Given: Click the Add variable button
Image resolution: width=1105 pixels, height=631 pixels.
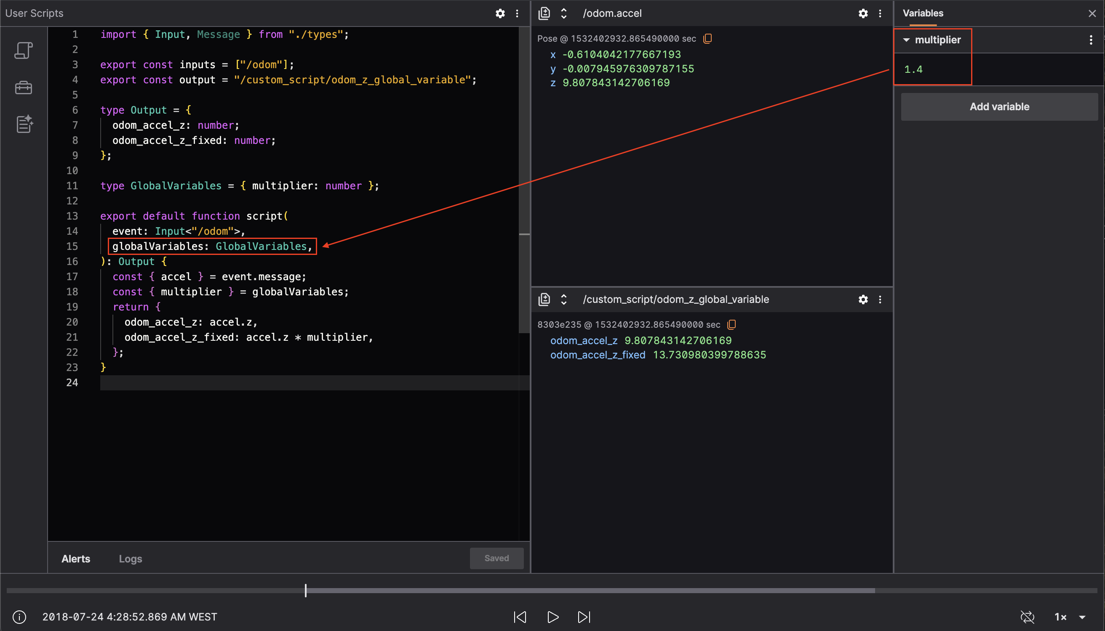Looking at the screenshot, I should [x=999, y=106].
